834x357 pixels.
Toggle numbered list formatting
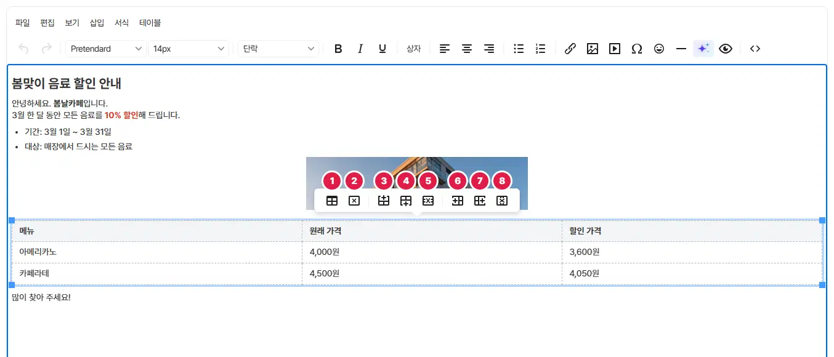tap(541, 49)
